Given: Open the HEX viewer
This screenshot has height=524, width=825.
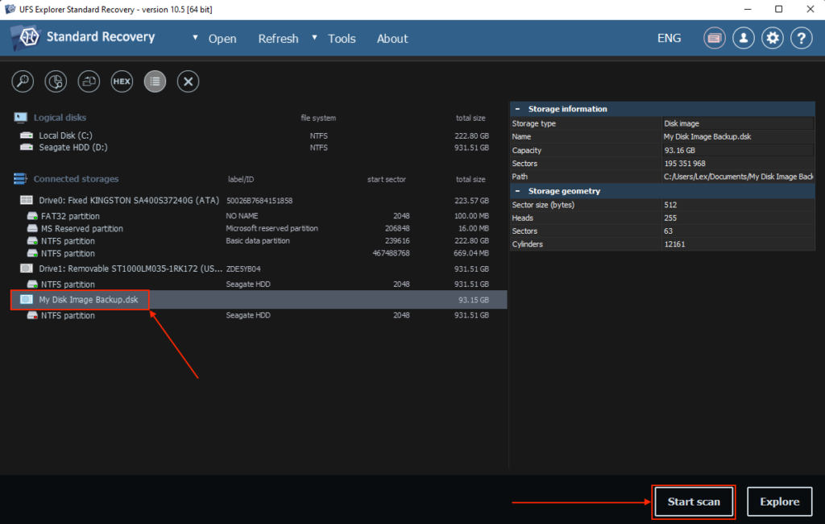Looking at the screenshot, I should click(x=122, y=81).
